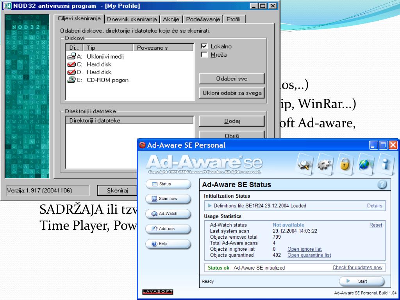Open the 'Open ignore list' link
This screenshot has width=400, height=300.
coord(305,249)
